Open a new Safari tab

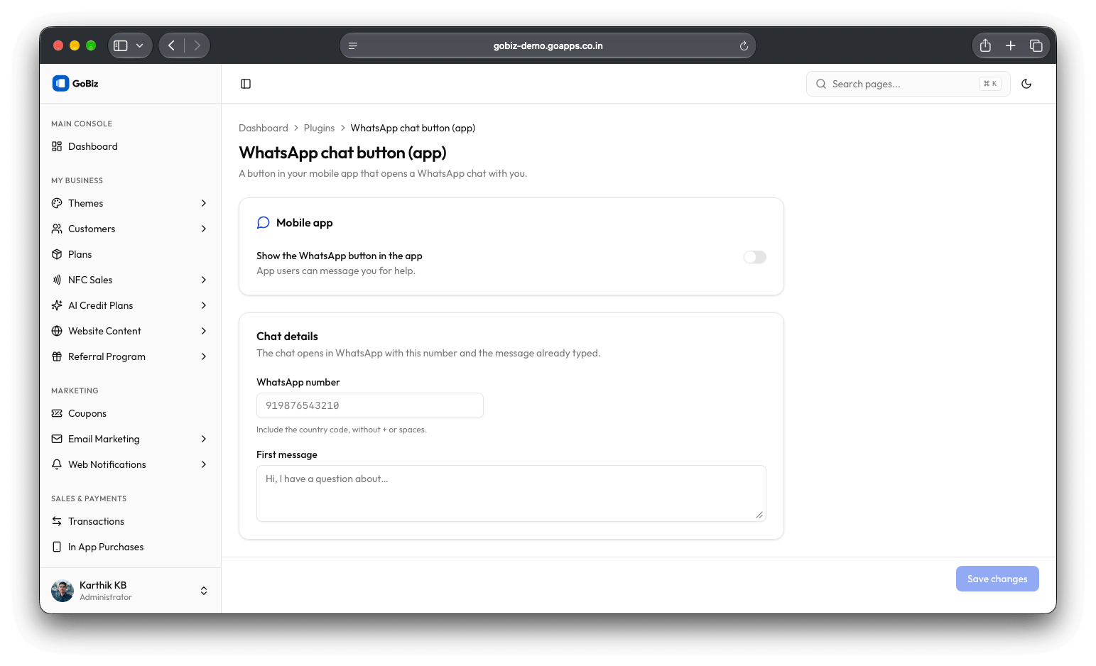pos(1010,45)
